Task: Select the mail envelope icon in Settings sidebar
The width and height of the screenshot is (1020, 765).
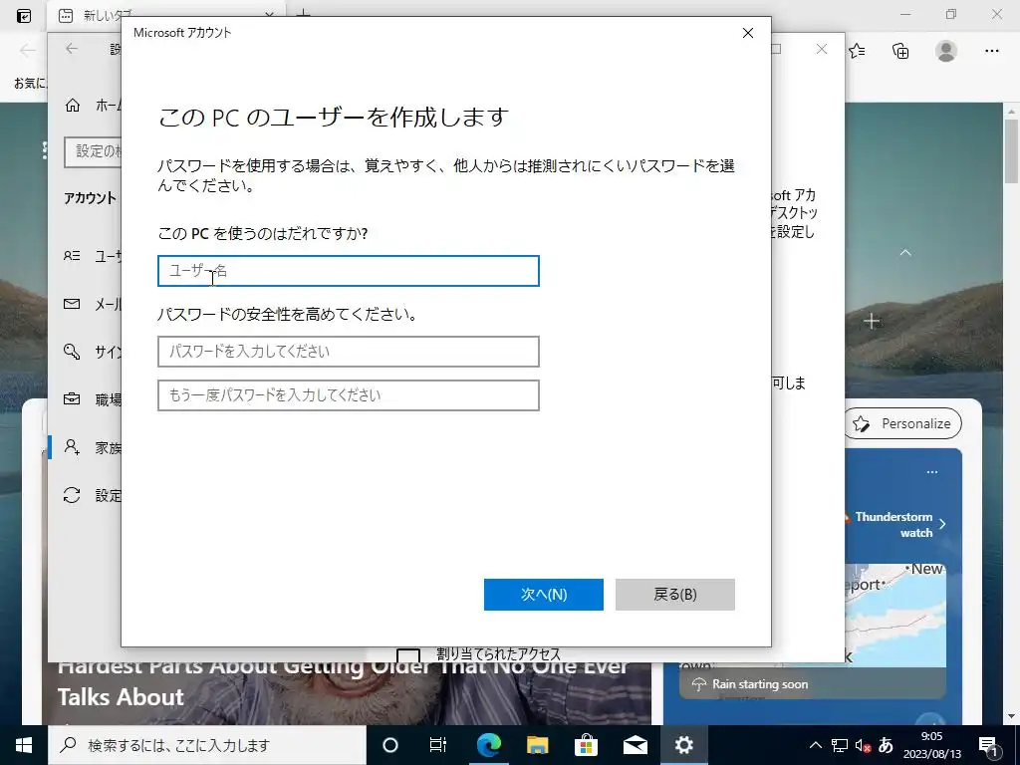Action: click(72, 304)
